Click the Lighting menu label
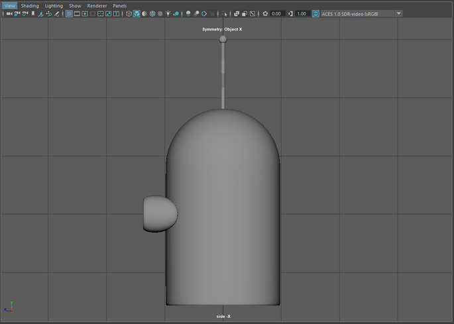Screen dimensions: 454x324 pos(54,6)
